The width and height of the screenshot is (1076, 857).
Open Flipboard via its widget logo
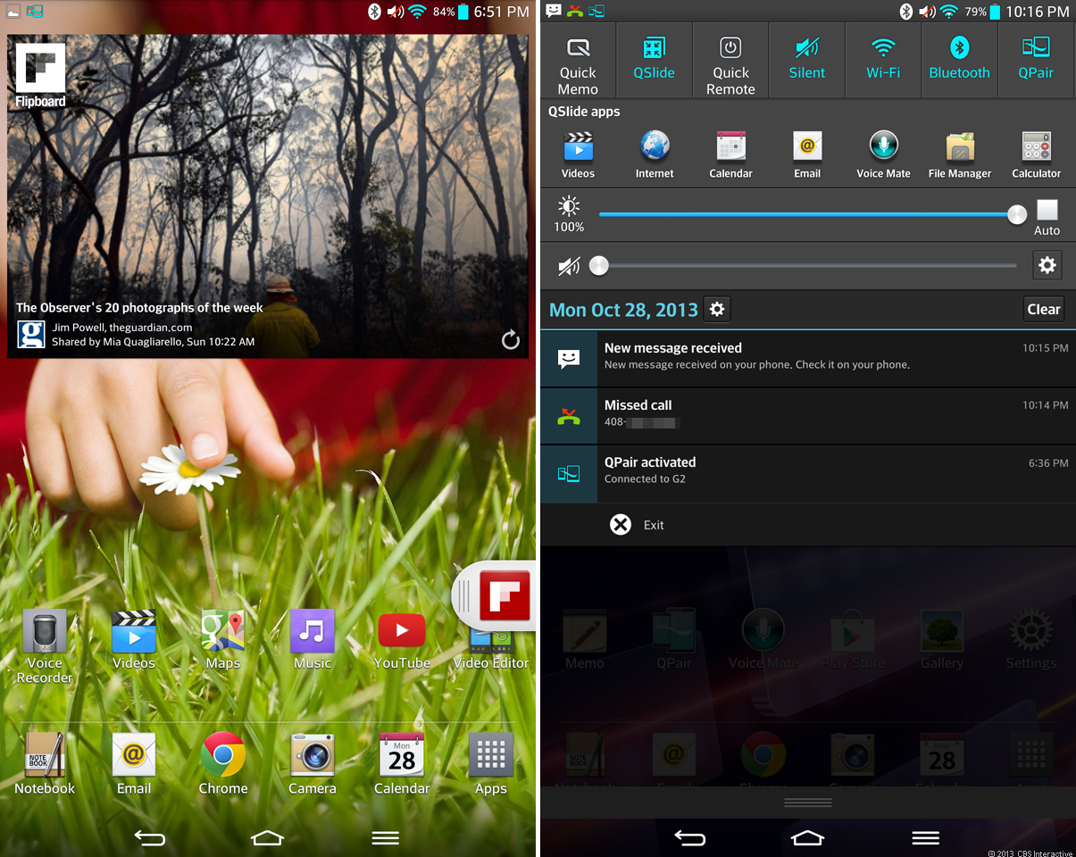(40, 75)
